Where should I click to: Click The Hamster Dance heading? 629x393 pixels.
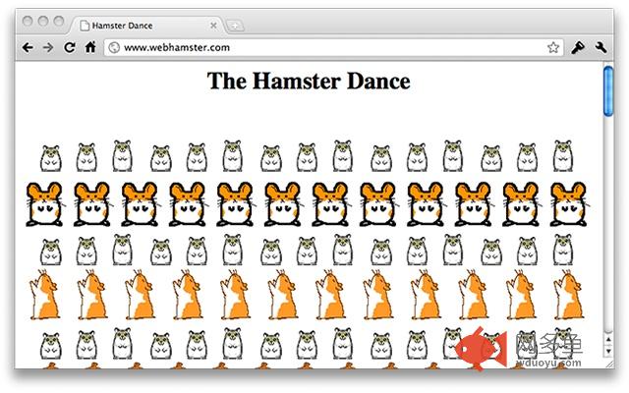(x=309, y=81)
